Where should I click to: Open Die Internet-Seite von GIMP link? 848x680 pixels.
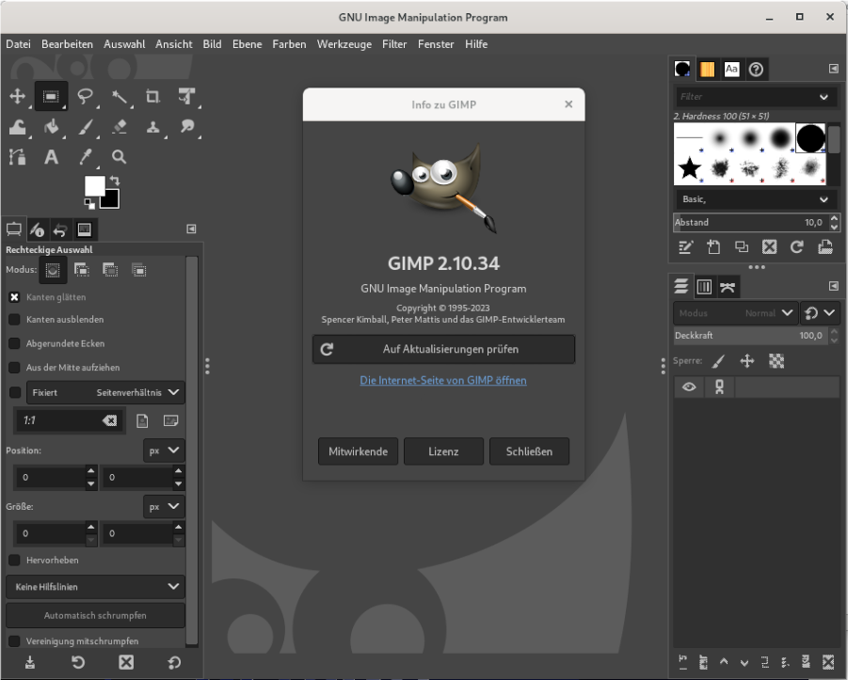pyautogui.click(x=443, y=381)
